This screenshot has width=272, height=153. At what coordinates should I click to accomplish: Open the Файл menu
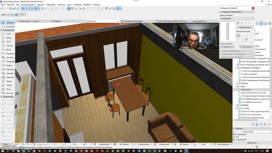(3, 5)
